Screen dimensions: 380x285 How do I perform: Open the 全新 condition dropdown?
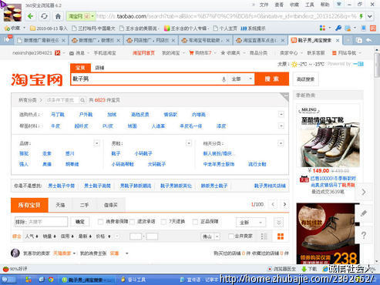pyautogui.click(x=251, y=223)
